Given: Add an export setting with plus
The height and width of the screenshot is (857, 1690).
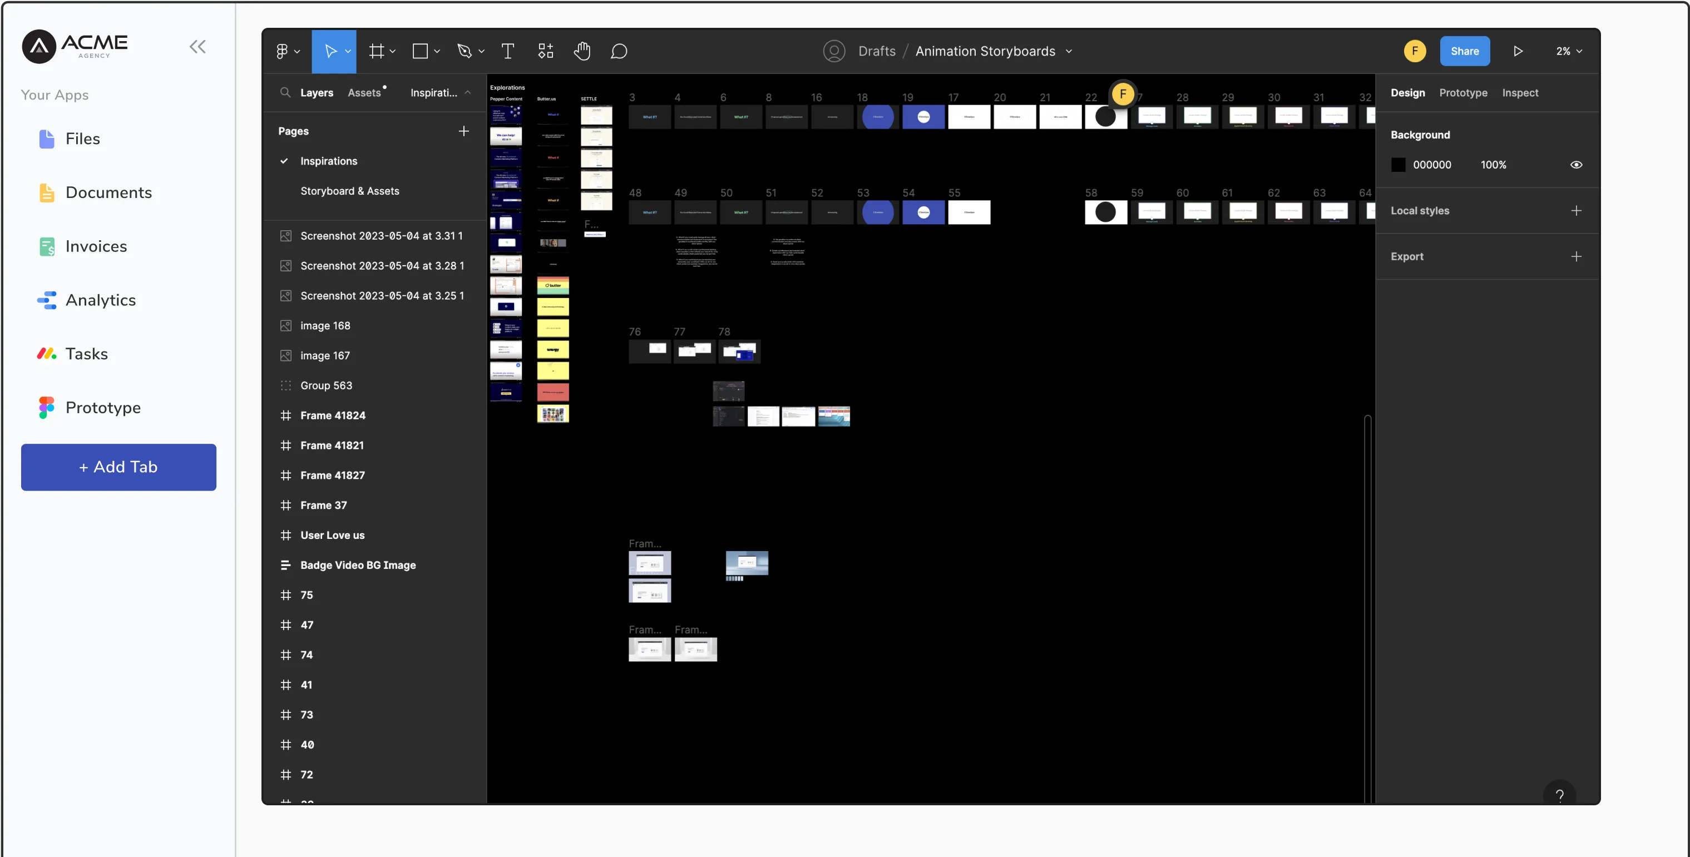Looking at the screenshot, I should (x=1576, y=256).
